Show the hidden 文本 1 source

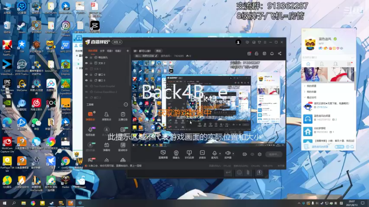tap(86, 69)
